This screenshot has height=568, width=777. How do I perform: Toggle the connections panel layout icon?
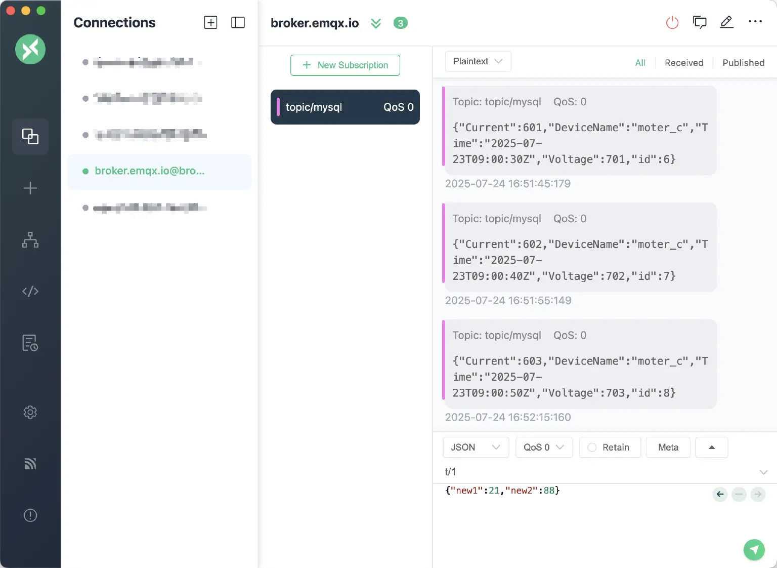click(238, 23)
